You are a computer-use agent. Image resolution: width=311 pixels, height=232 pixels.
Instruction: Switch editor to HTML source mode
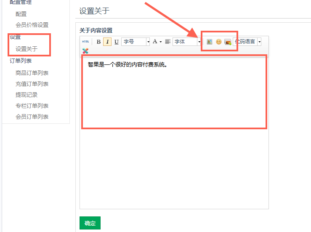tap(85, 42)
